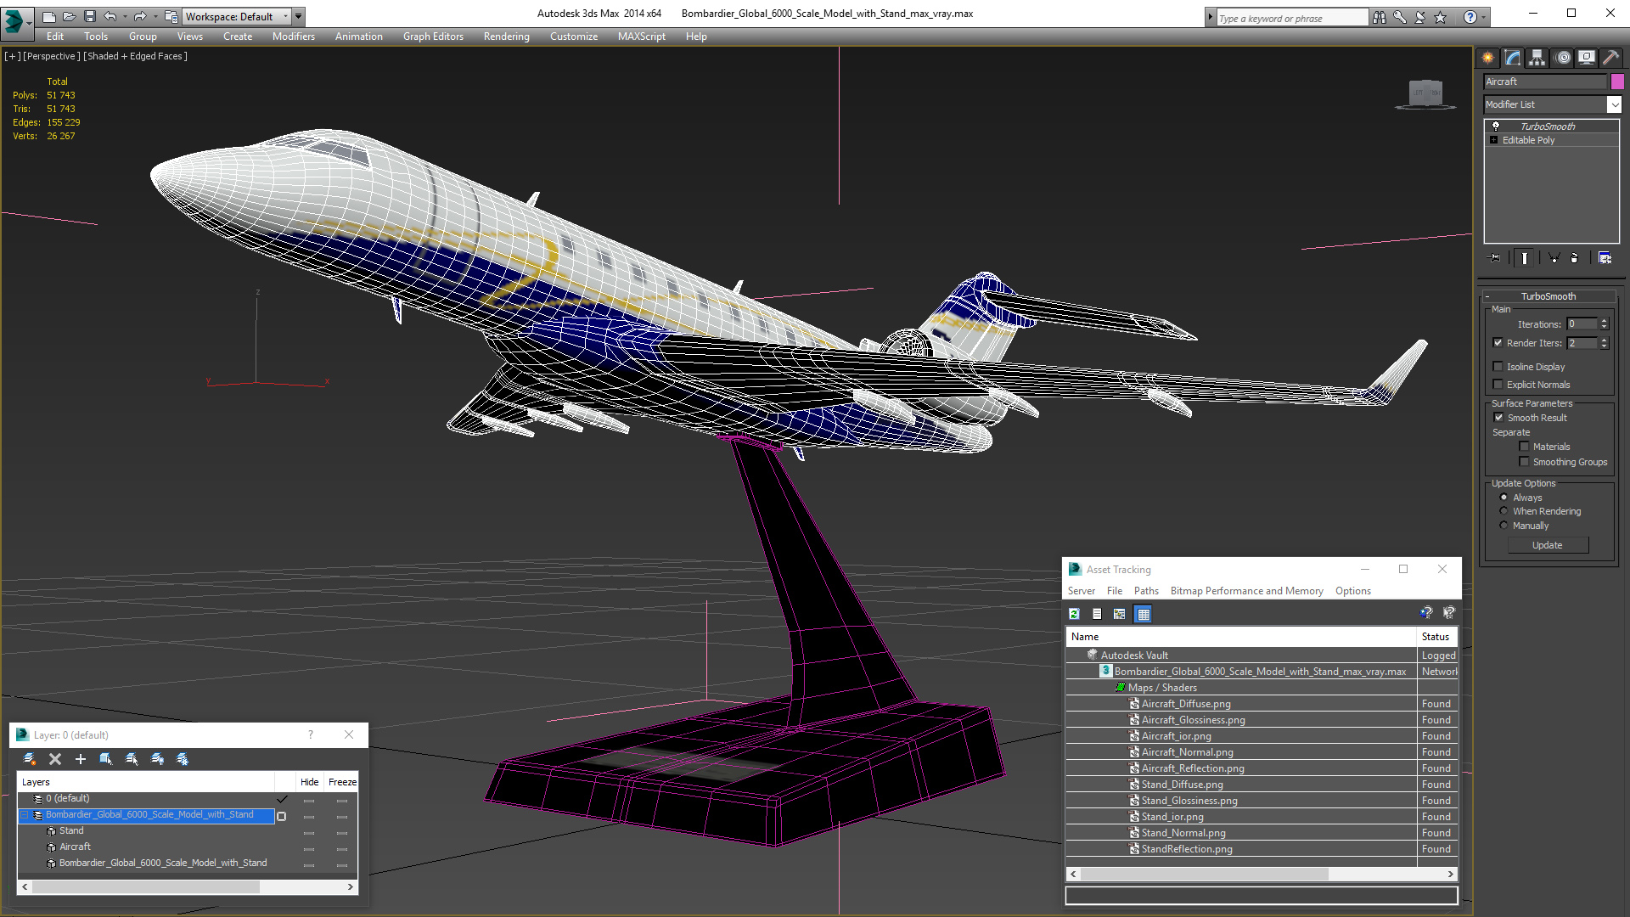Click the Update button
Screen dimensions: 1630x917
pos(1547,545)
